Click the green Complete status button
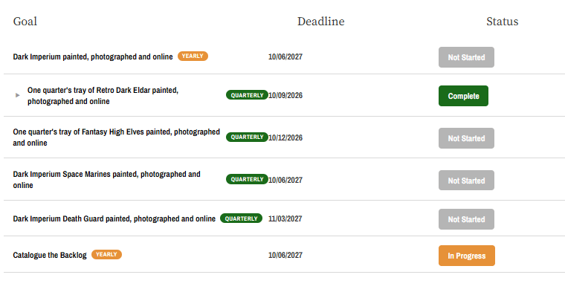Image resolution: width=565 pixels, height=295 pixels. [463, 96]
